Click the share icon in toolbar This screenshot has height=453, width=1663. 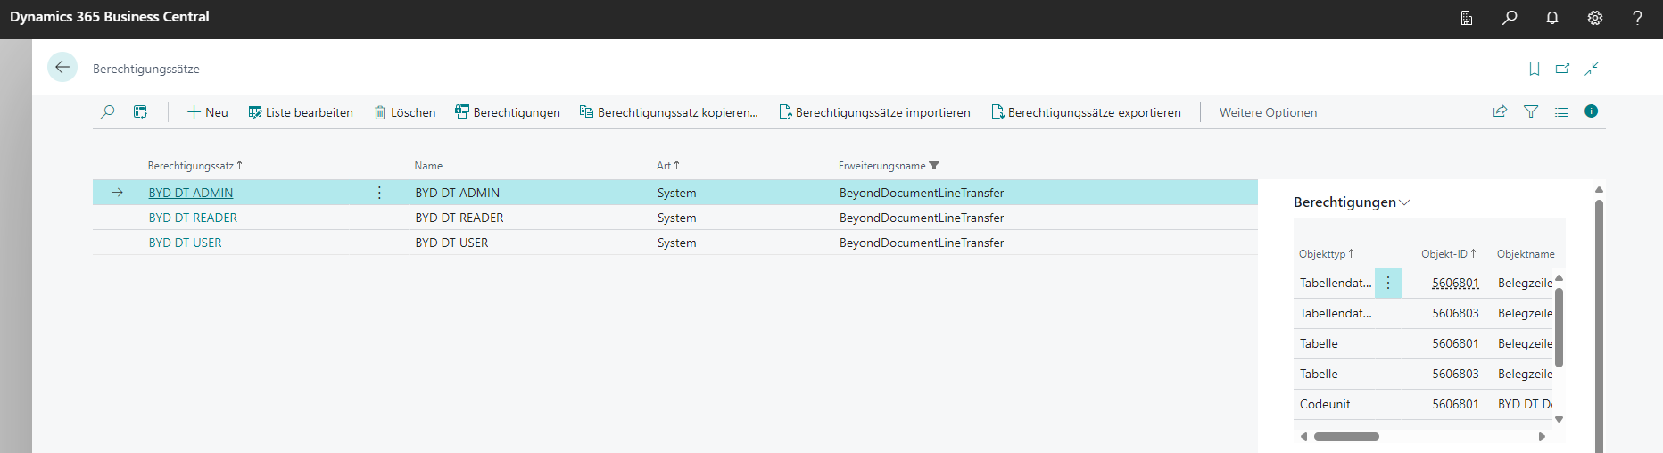click(1500, 112)
